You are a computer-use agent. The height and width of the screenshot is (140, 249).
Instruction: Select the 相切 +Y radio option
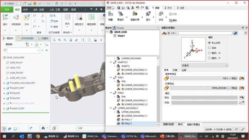coord(209,53)
